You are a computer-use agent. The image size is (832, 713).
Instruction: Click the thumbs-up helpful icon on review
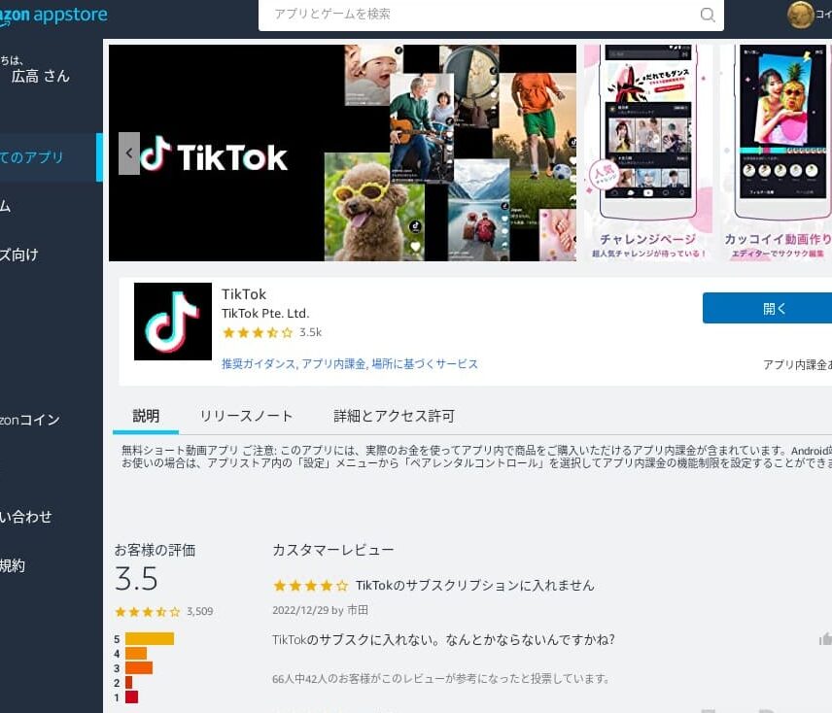coord(825,638)
